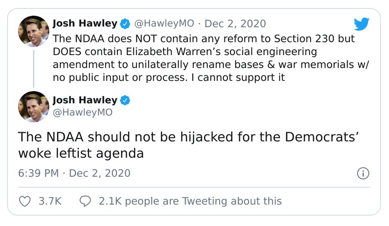The image size is (389, 226).
Task: Open the '6:39 PM · Dec 2, 2020' timestamp
Action: pos(74,173)
